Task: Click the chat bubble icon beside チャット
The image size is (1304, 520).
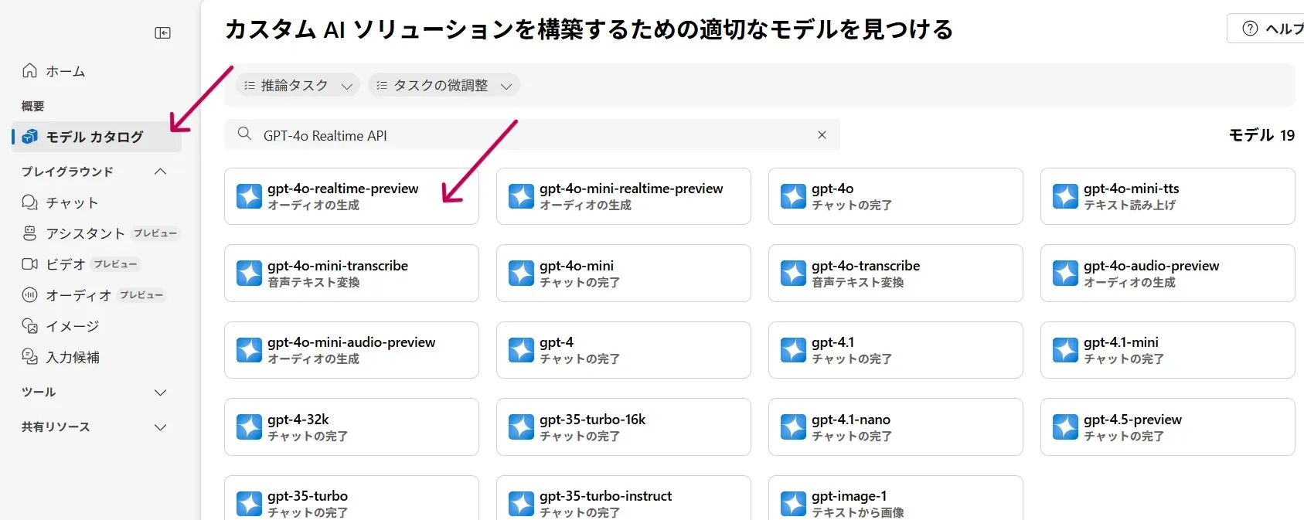Action: 29,202
